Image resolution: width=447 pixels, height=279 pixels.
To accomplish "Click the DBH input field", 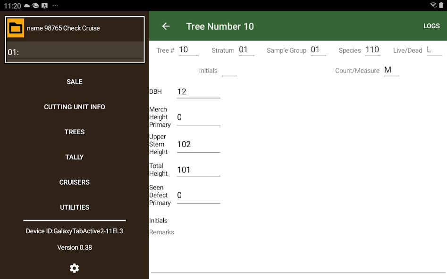I will [198, 92].
